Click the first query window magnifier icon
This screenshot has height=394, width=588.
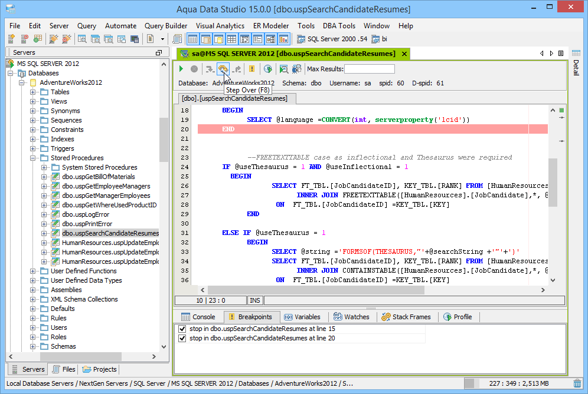click(82, 38)
